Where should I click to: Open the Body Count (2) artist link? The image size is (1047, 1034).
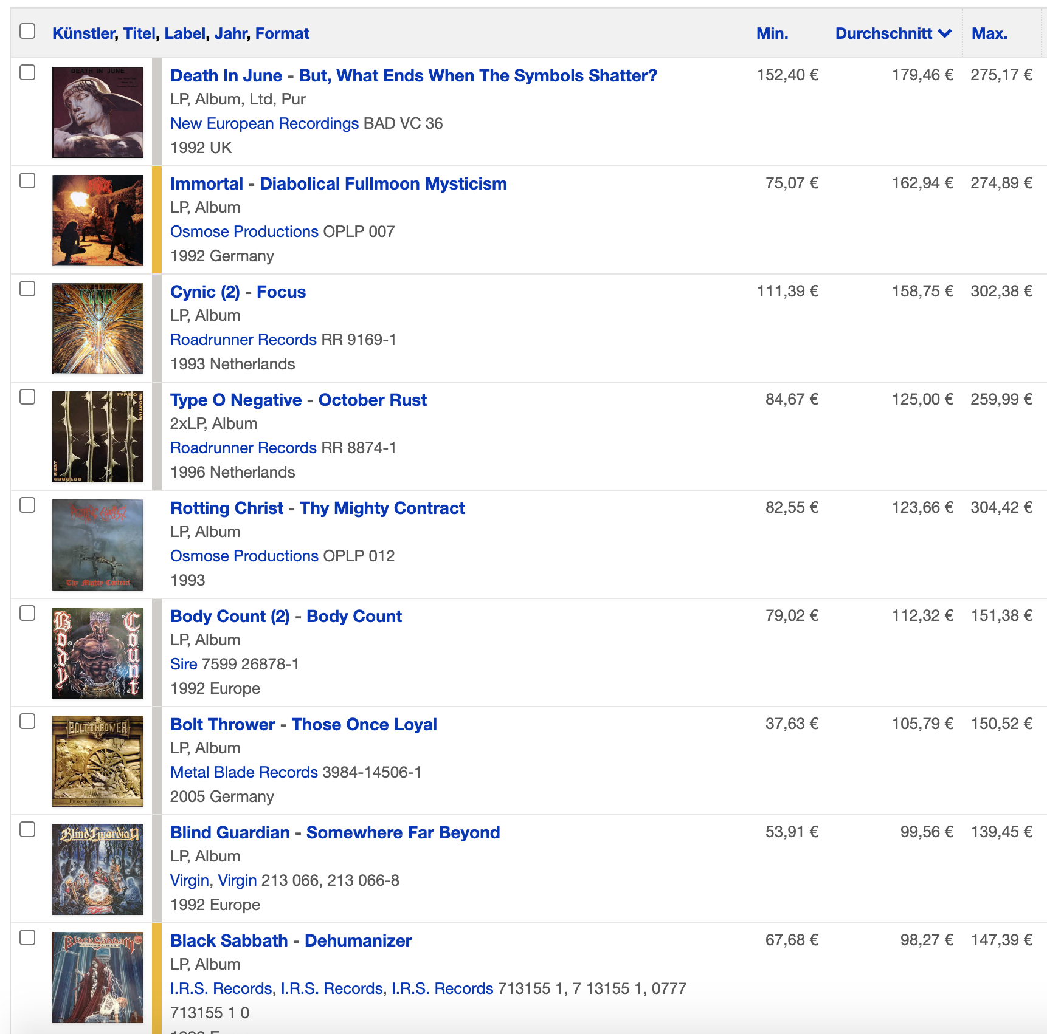pyautogui.click(x=230, y=616)
